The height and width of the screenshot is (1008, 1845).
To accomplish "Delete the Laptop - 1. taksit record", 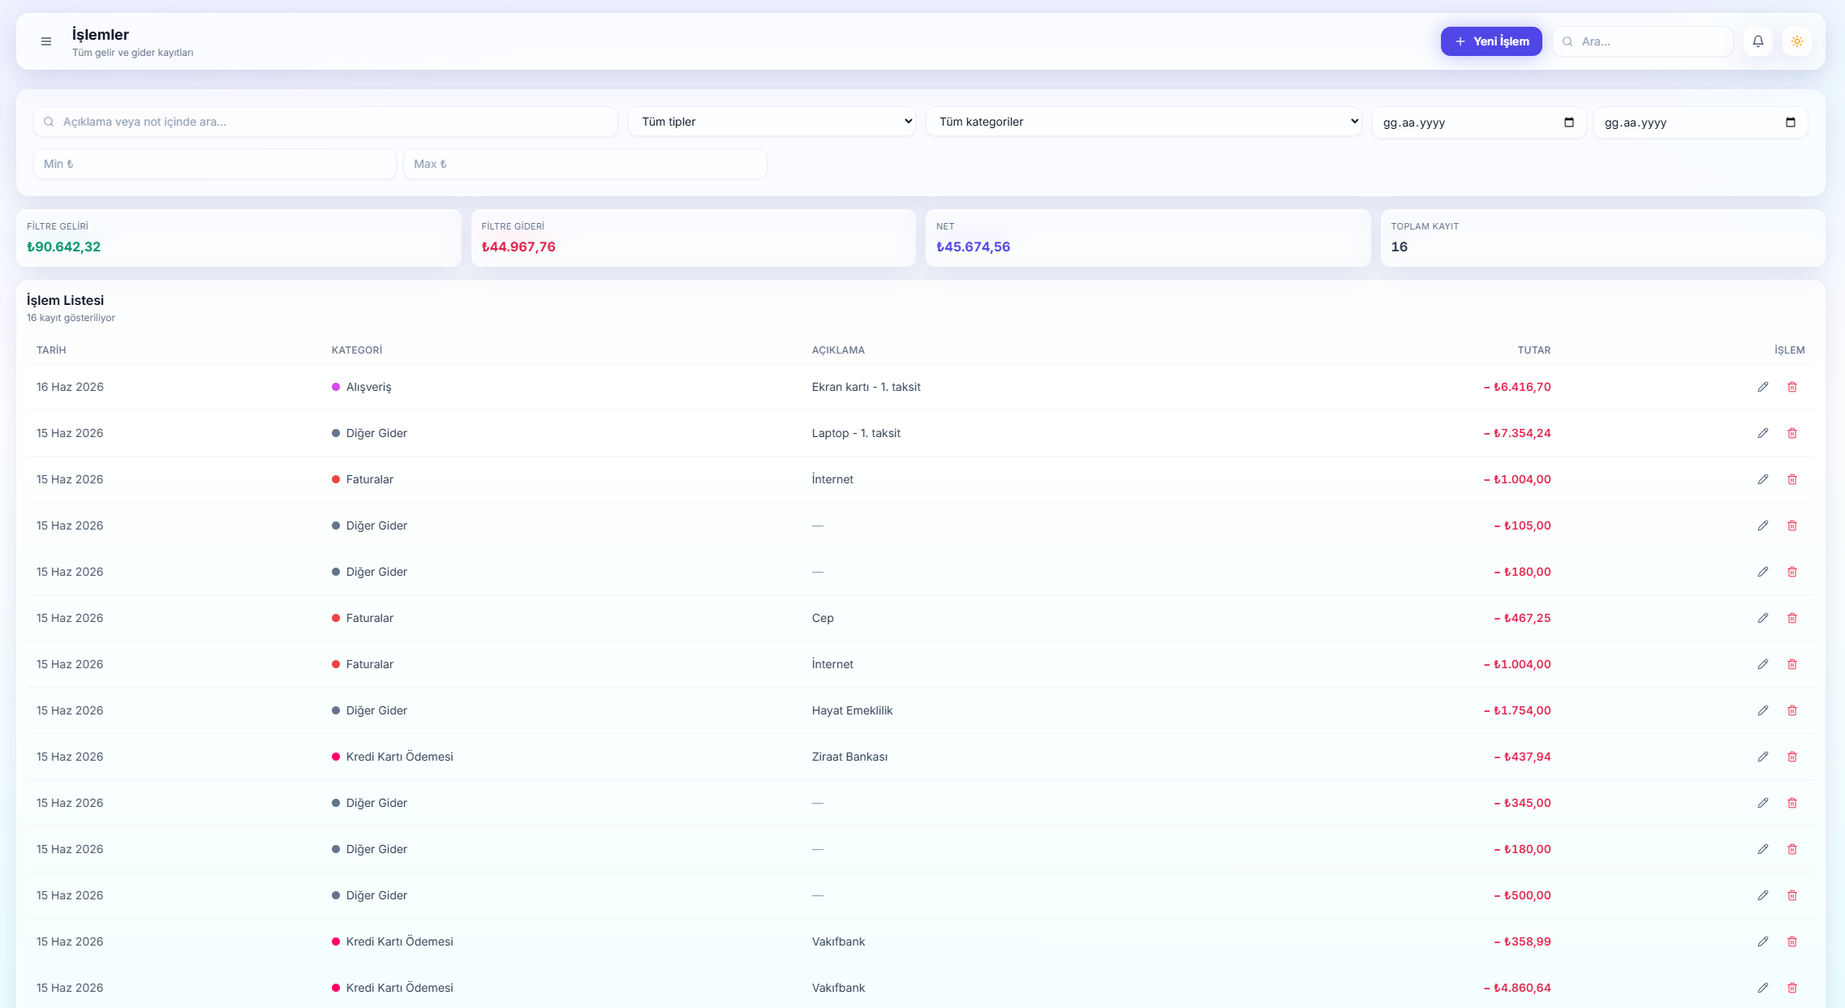I will point(1791,433).
